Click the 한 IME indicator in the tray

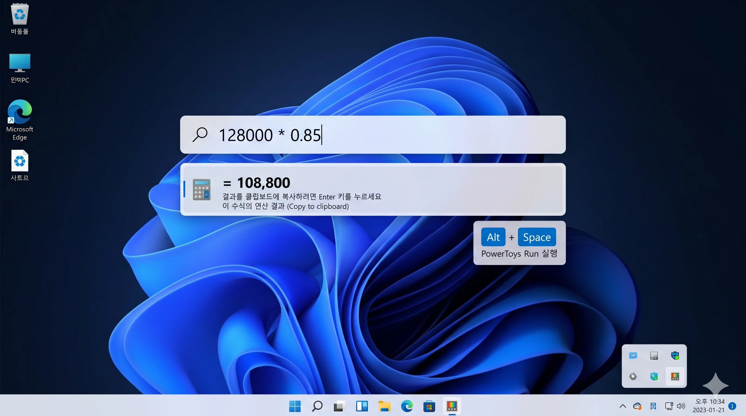tap(653, 406)
